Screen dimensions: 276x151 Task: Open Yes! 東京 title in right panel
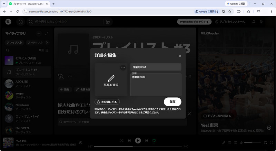click(209, 125)
